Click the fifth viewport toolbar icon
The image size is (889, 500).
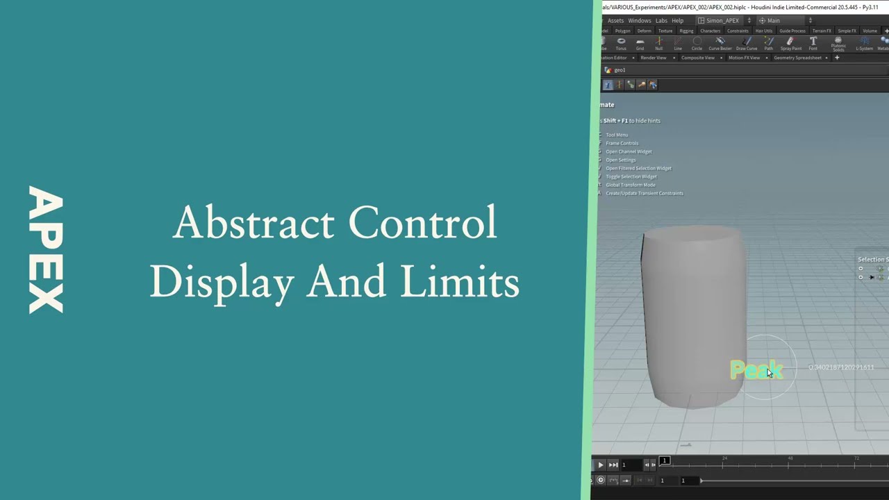pos(652,85)
